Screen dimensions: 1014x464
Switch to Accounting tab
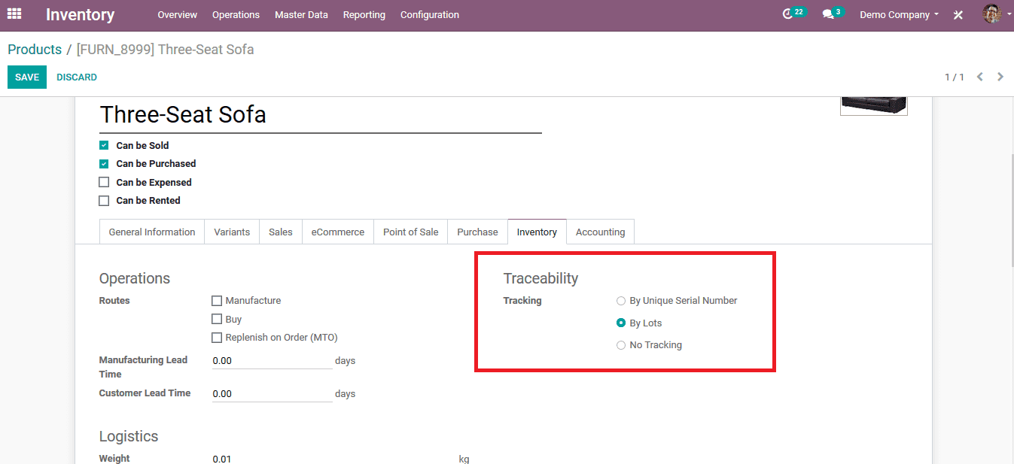pos(600,232)
